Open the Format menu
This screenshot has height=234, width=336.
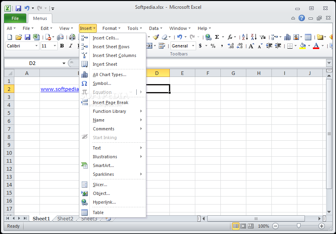112,28
